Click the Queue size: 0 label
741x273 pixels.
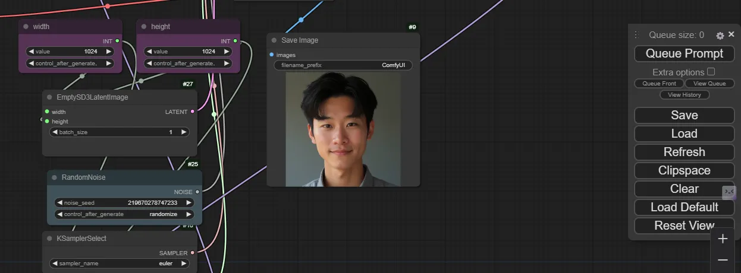point(676,35)
